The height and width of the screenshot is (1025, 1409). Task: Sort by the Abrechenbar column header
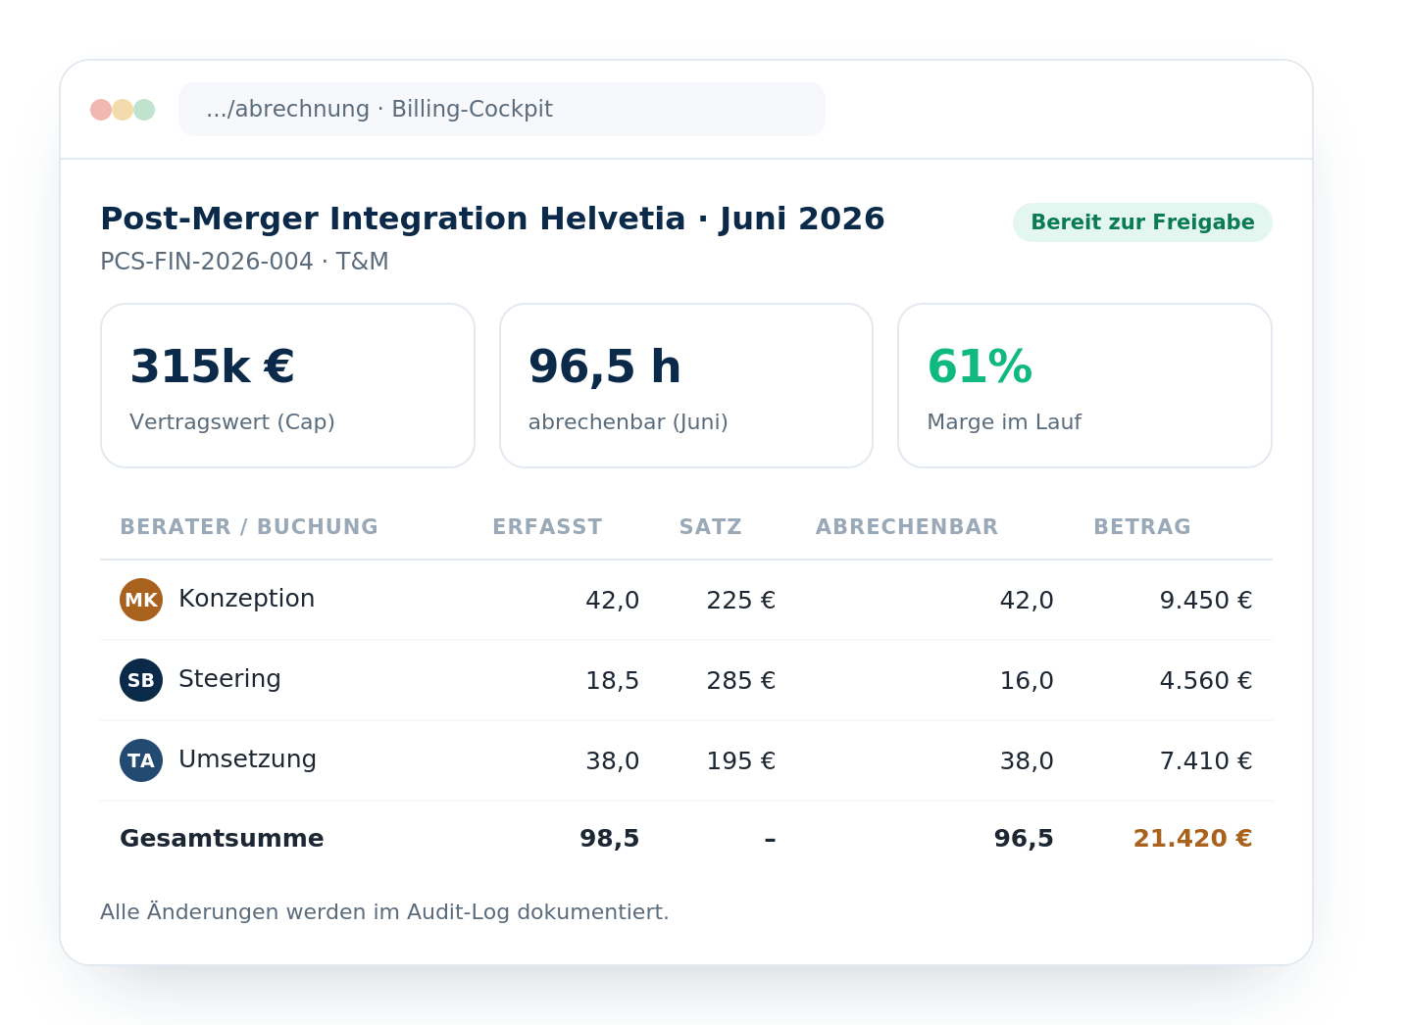907,527
